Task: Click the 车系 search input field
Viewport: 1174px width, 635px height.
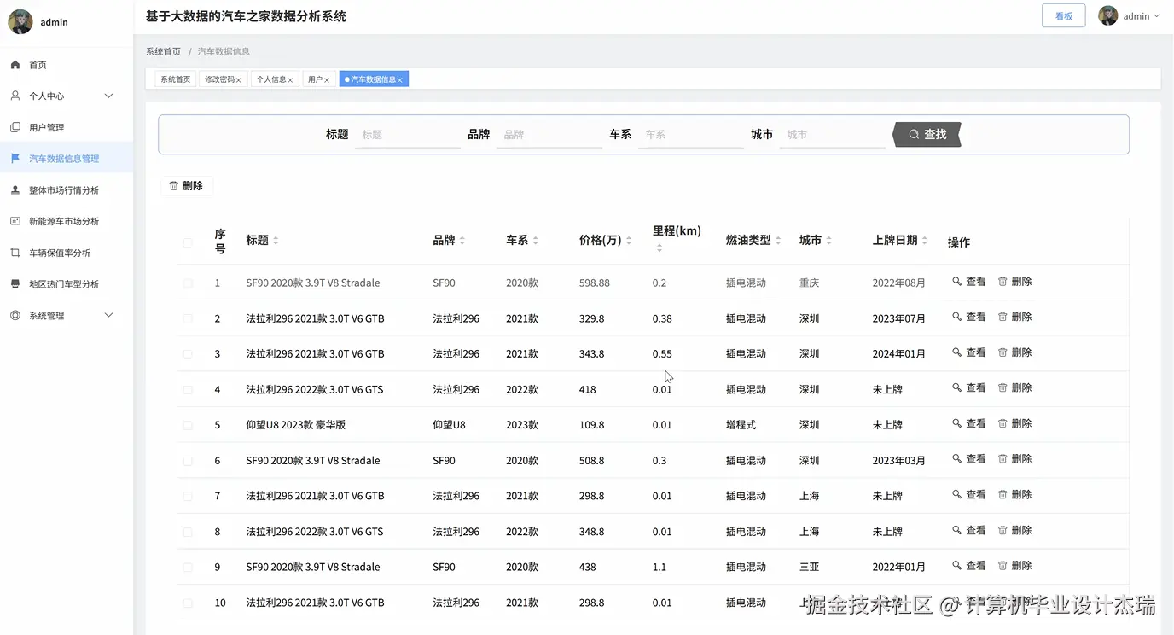Action: point(691,134)
